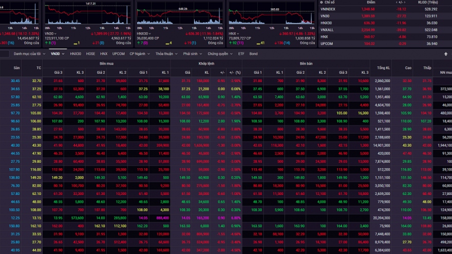
Task: Expand the CP Ngành menu
Action: (140, 54)
